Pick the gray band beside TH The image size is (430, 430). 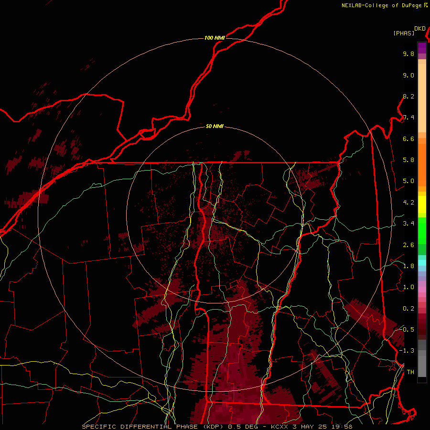tap(422, 366)
